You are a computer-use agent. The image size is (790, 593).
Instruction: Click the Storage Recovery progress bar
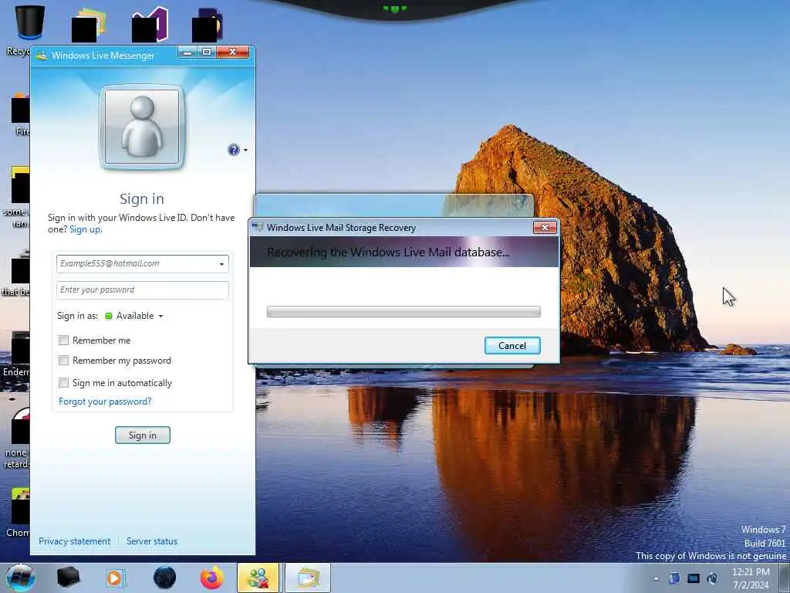click(403, 312)
